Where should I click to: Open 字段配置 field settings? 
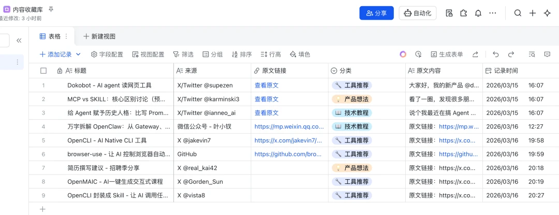[107, 54]
